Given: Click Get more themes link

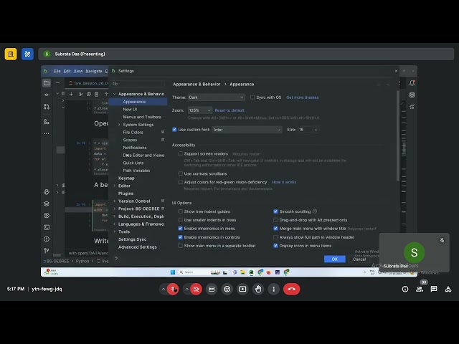Looking at the screenshot, I should coord(303,97).
